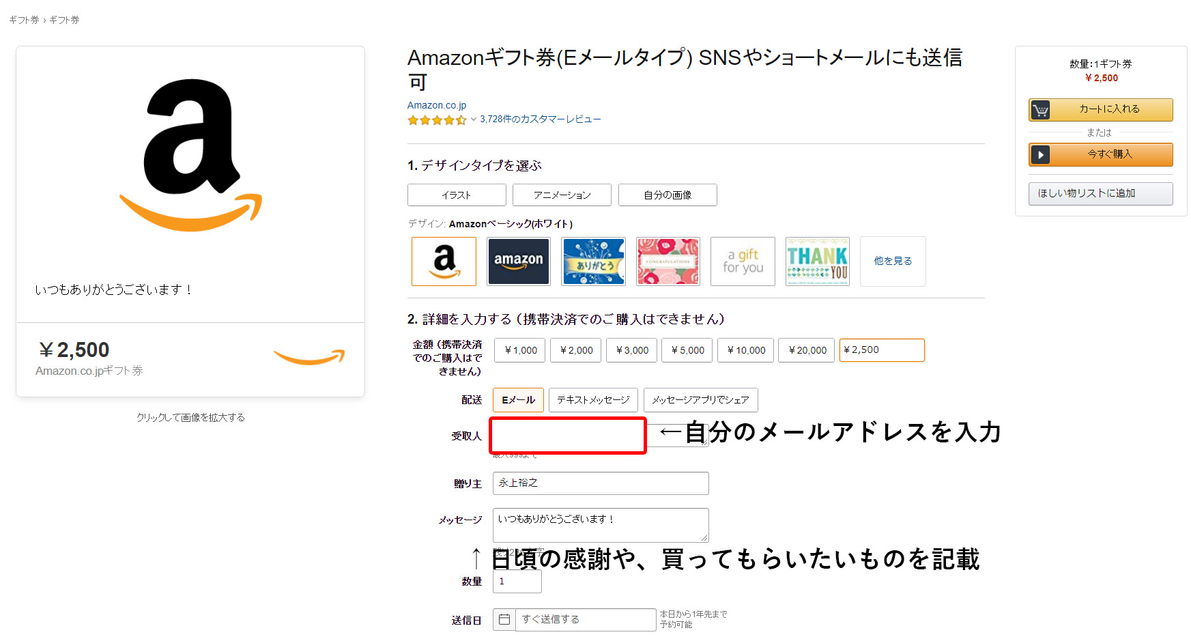
Task: Select the THANK YOU design thumbnail
Action: tap(818, 261)
